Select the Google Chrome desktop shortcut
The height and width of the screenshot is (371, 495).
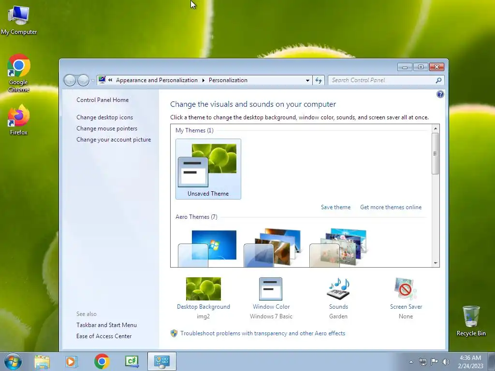click(19, 72)
